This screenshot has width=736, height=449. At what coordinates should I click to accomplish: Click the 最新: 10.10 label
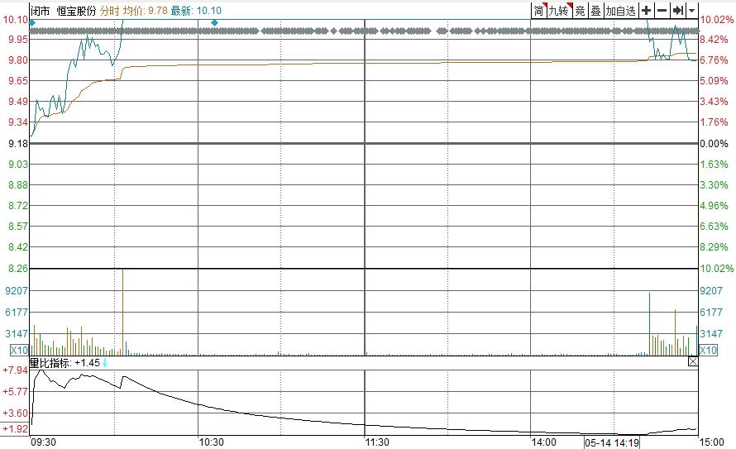click(196, 11)
